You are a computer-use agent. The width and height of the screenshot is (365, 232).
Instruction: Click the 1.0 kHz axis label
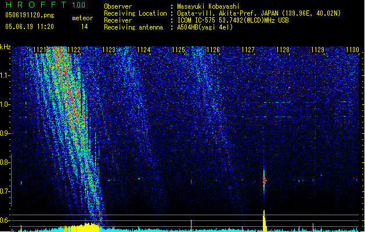[5, 104]
